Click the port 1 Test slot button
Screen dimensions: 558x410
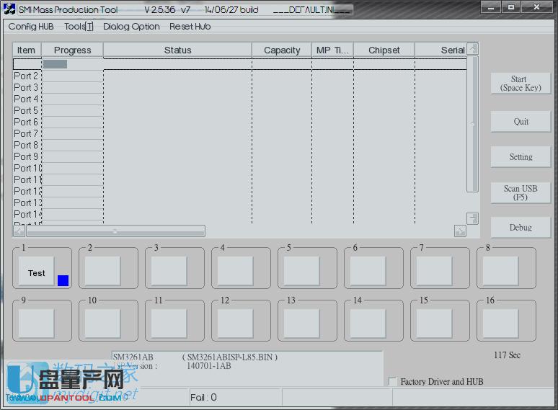pos(36,272)
